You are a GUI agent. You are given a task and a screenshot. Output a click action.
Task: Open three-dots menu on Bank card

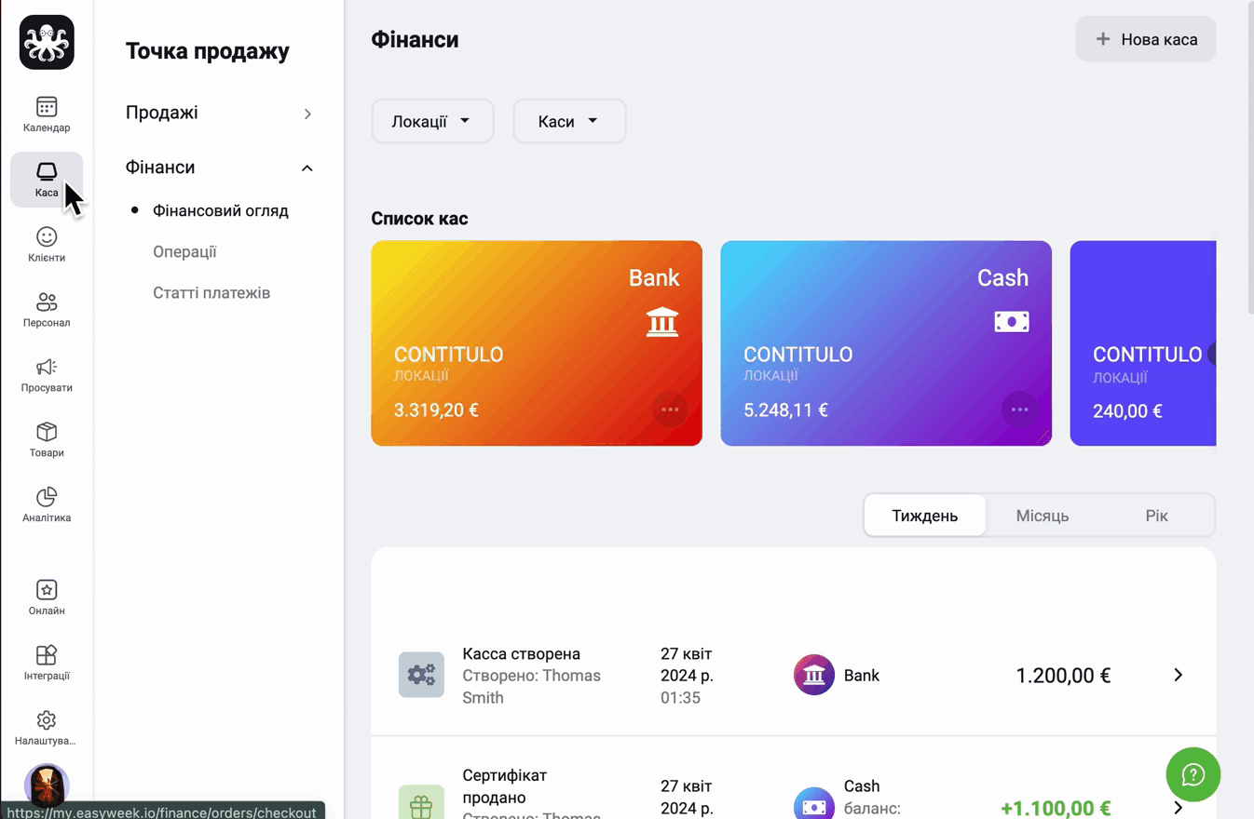point(670,409)
